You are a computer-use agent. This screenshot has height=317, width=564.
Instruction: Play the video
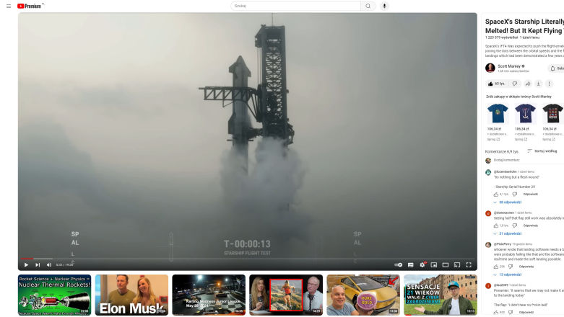point(26,265)
